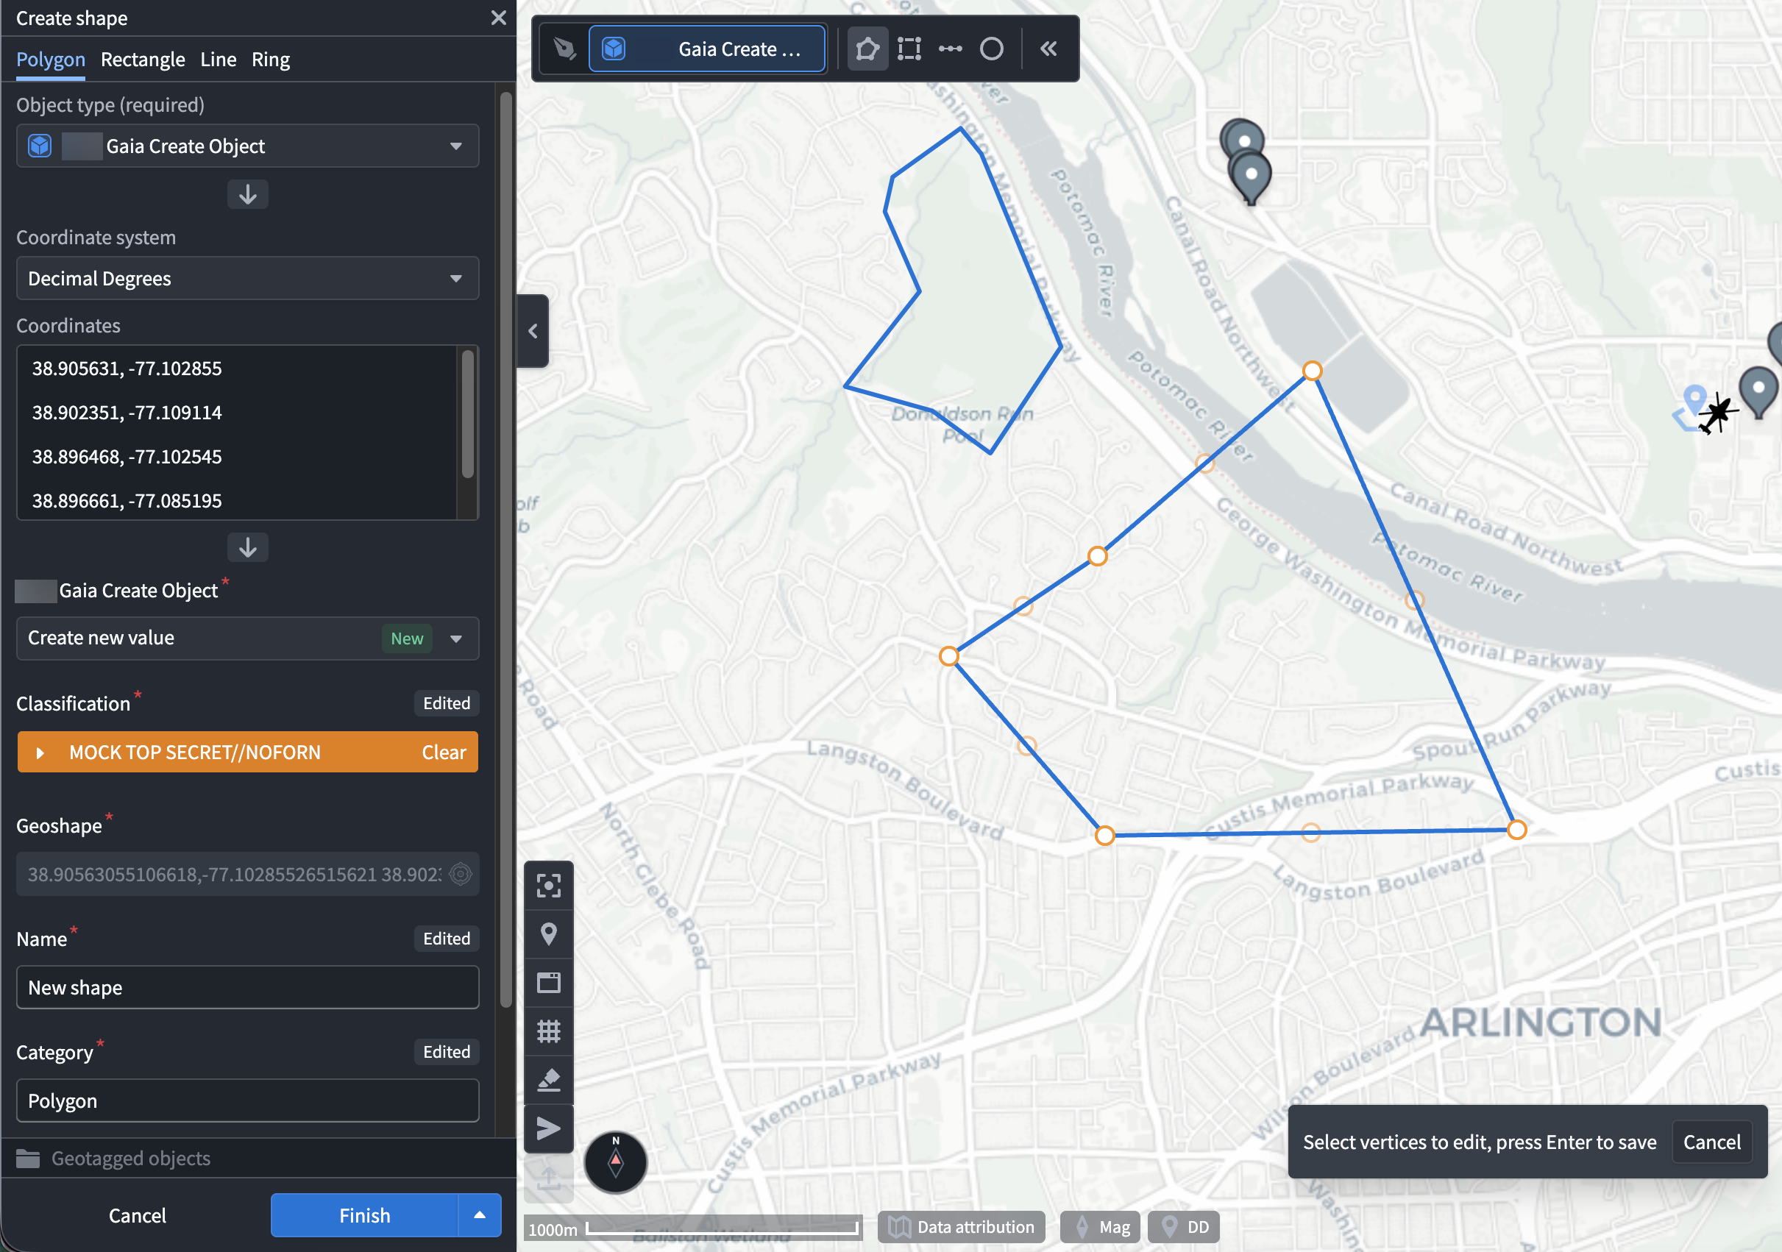Screen dimensions: 1782x1252
Task: Select the polygon draw tool in map toolbar
Action: [x=867, y=49]
